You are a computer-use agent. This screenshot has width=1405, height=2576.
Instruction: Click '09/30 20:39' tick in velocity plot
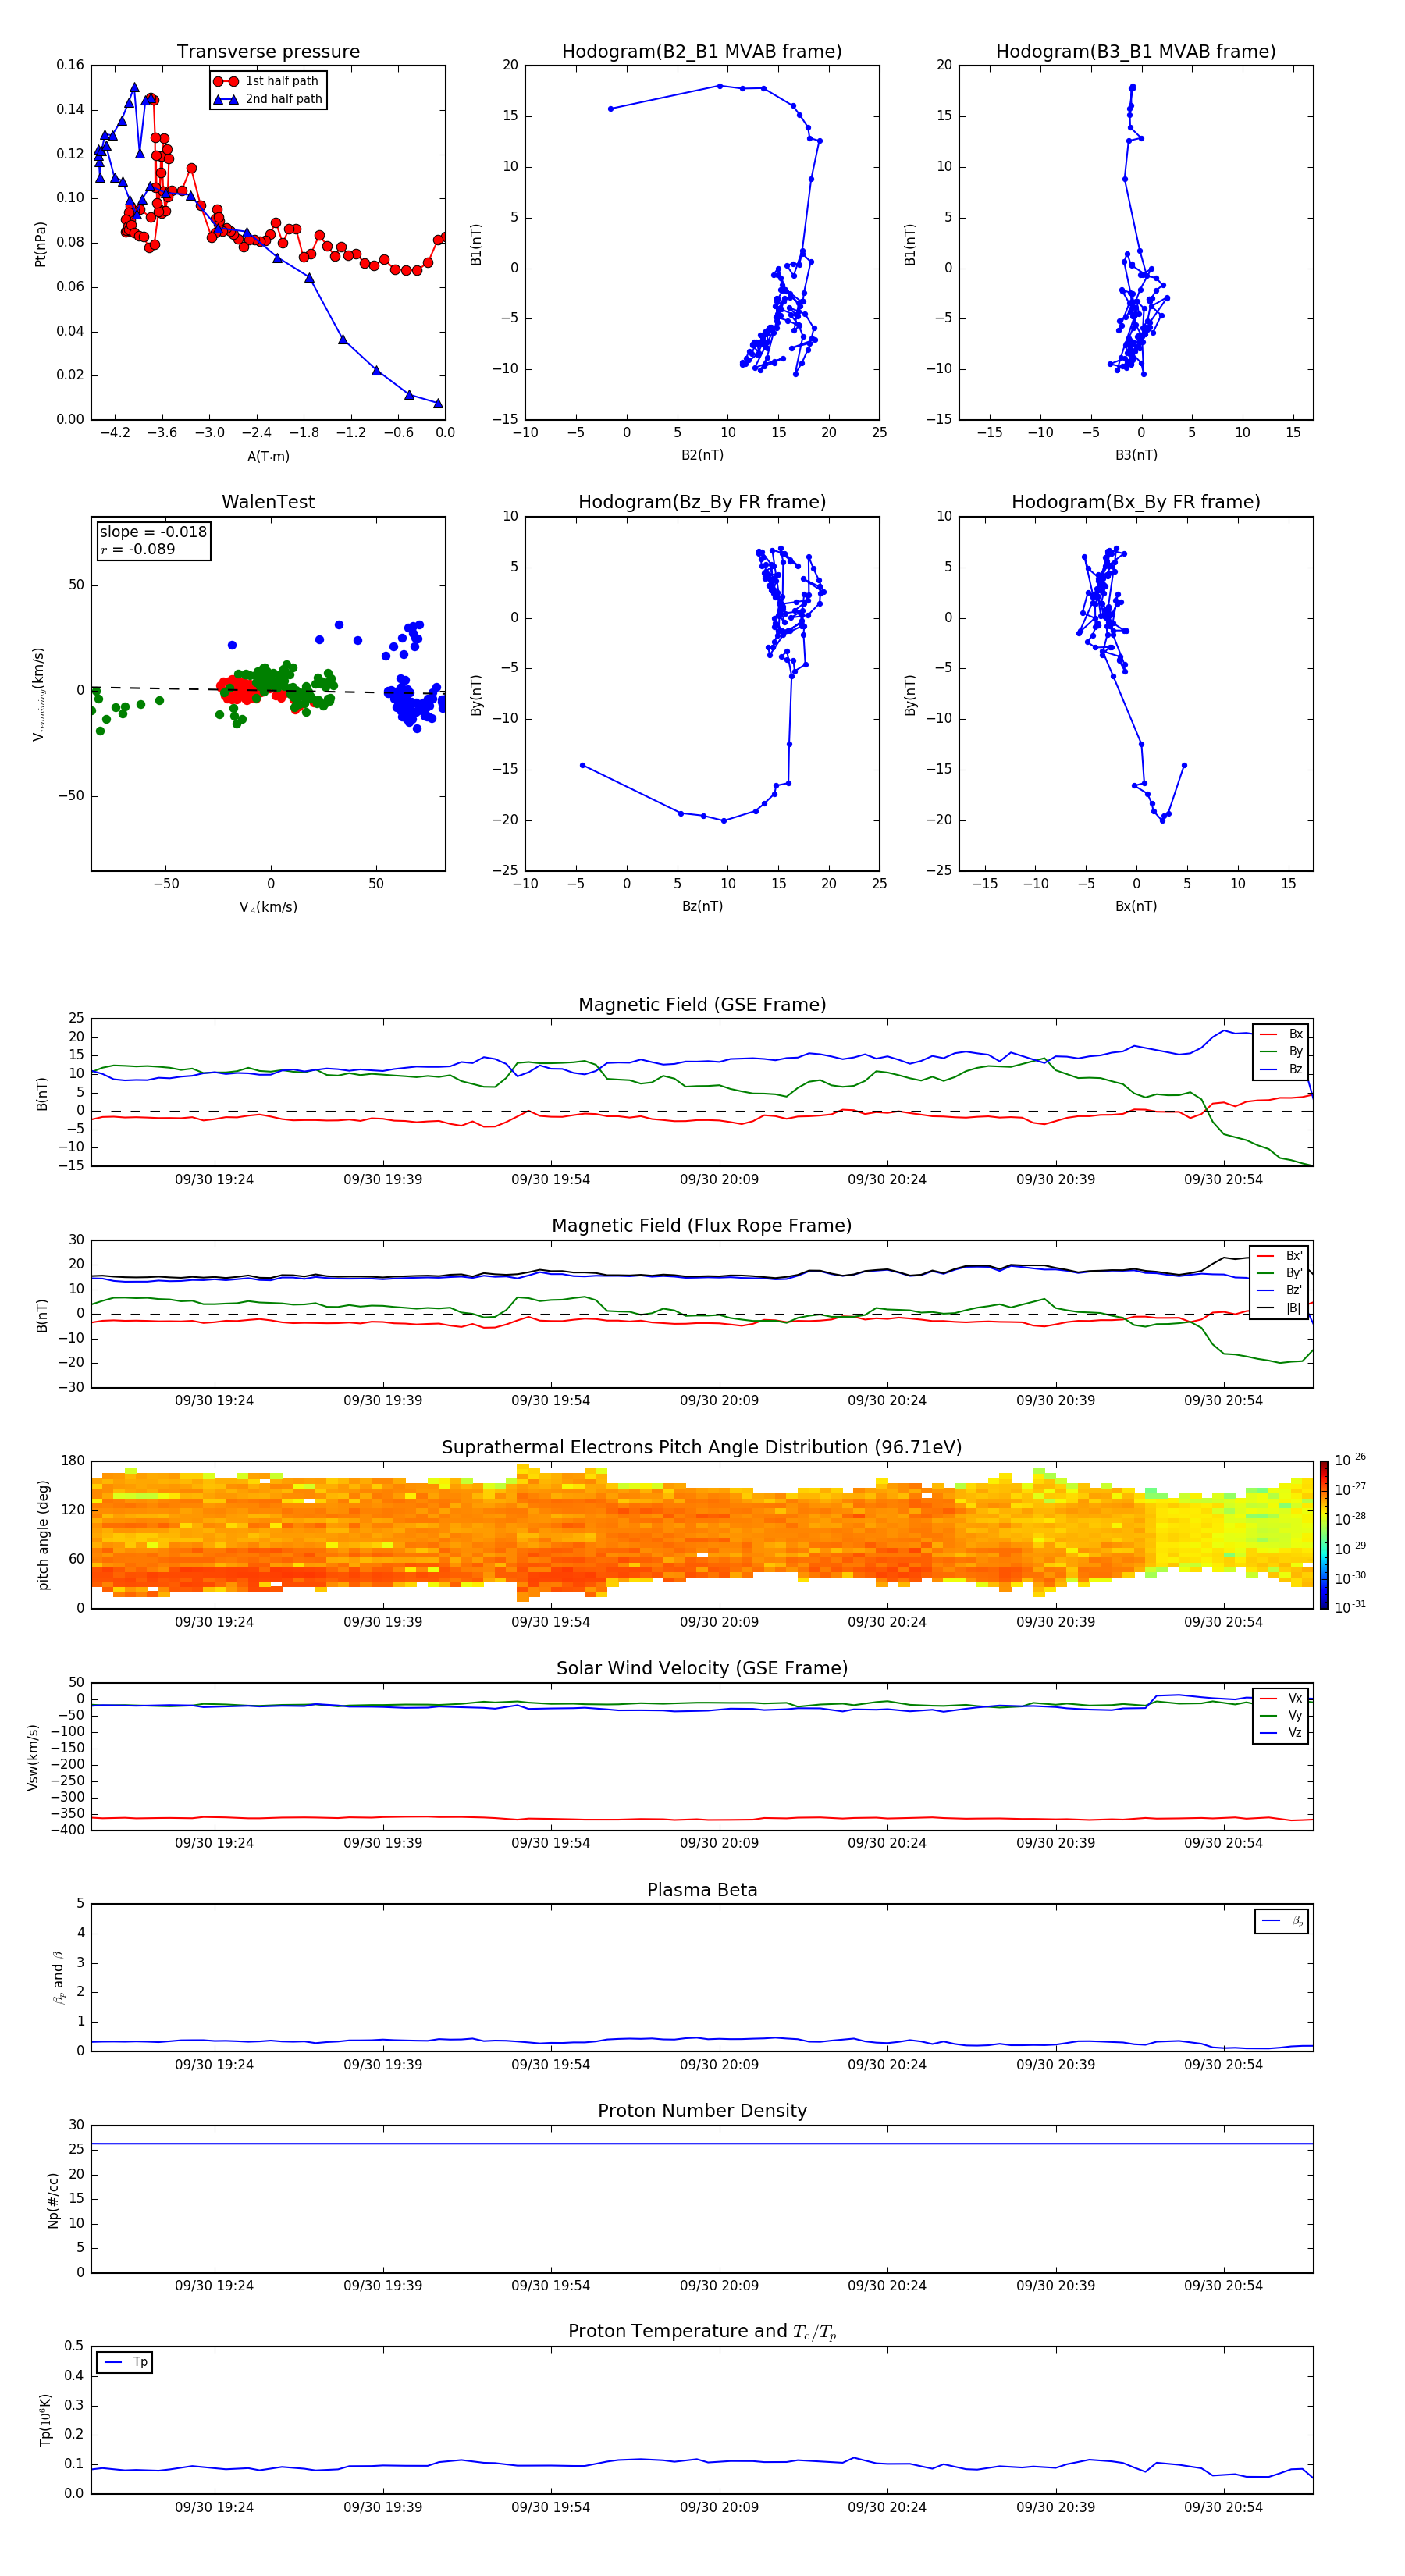(x=1055, y=1843)
